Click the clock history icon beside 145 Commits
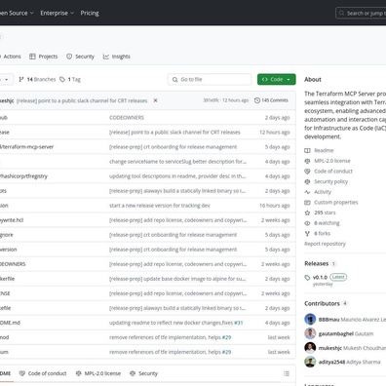This screenshot has height=386, width=386. 257,100
